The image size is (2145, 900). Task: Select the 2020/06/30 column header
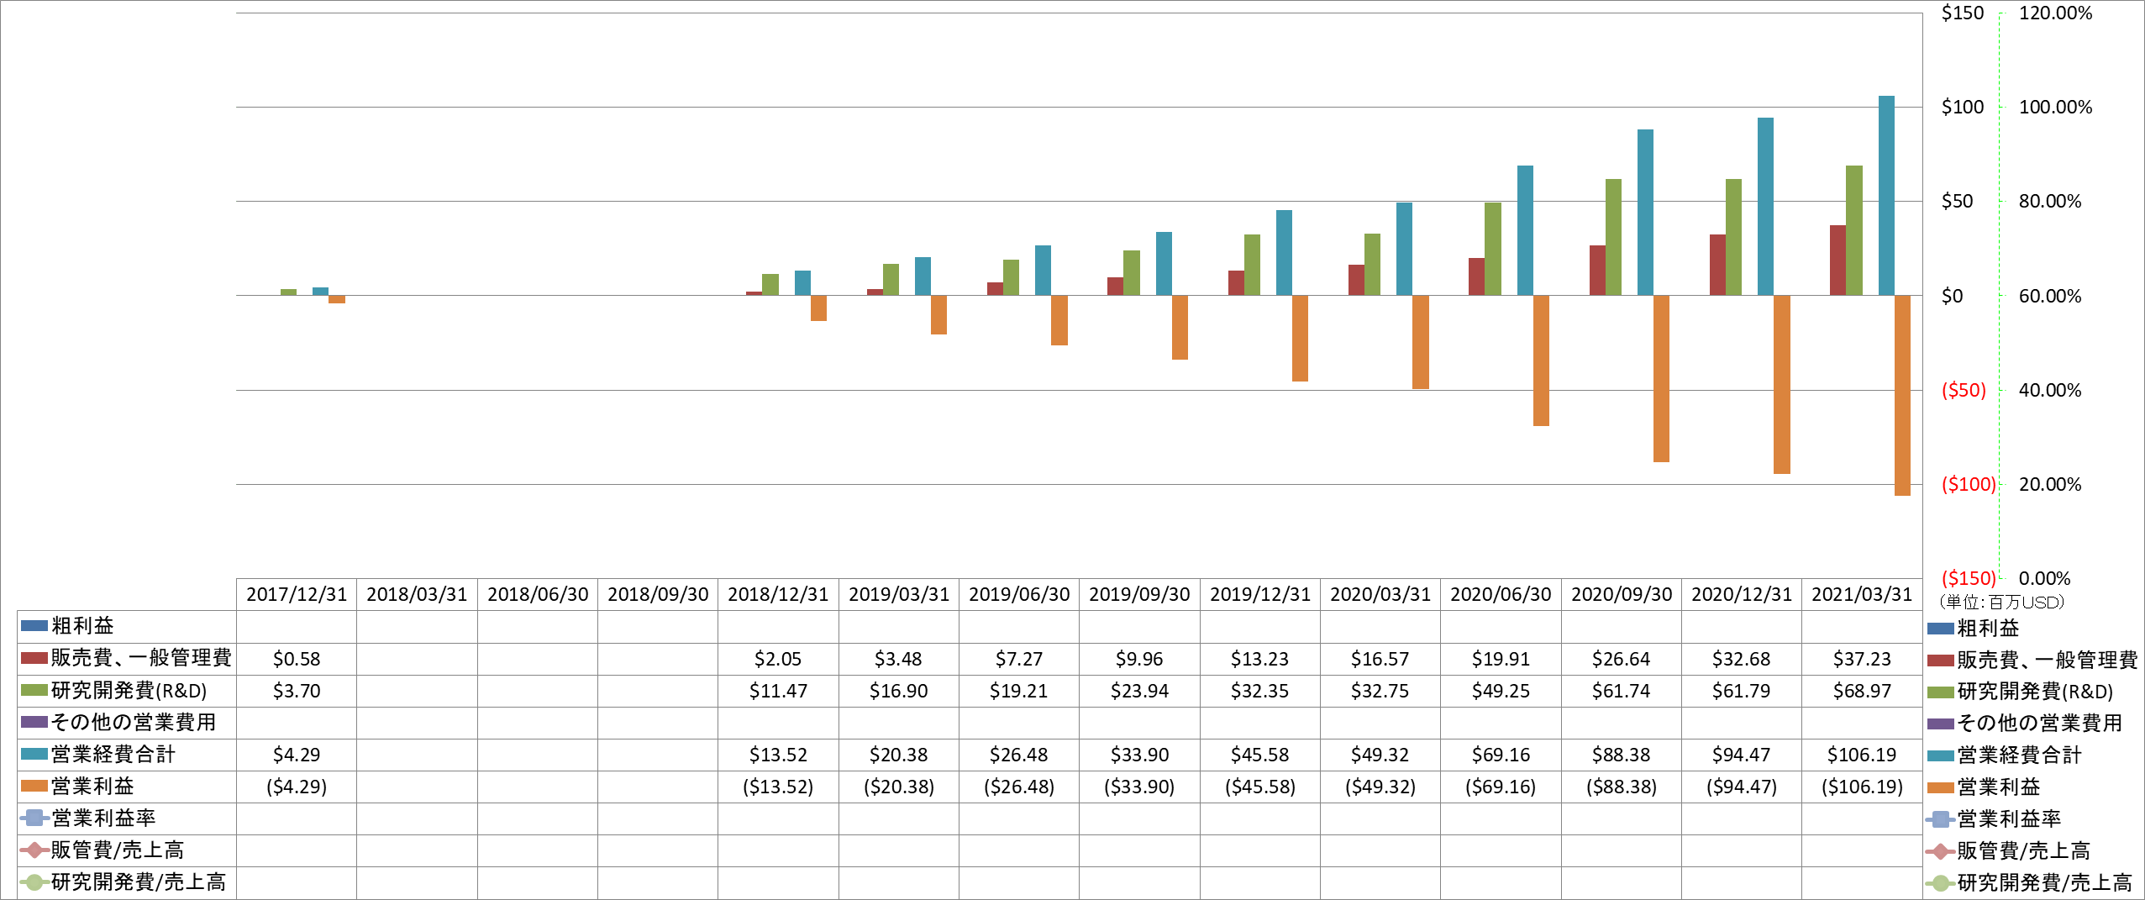tap(1501, 595)
